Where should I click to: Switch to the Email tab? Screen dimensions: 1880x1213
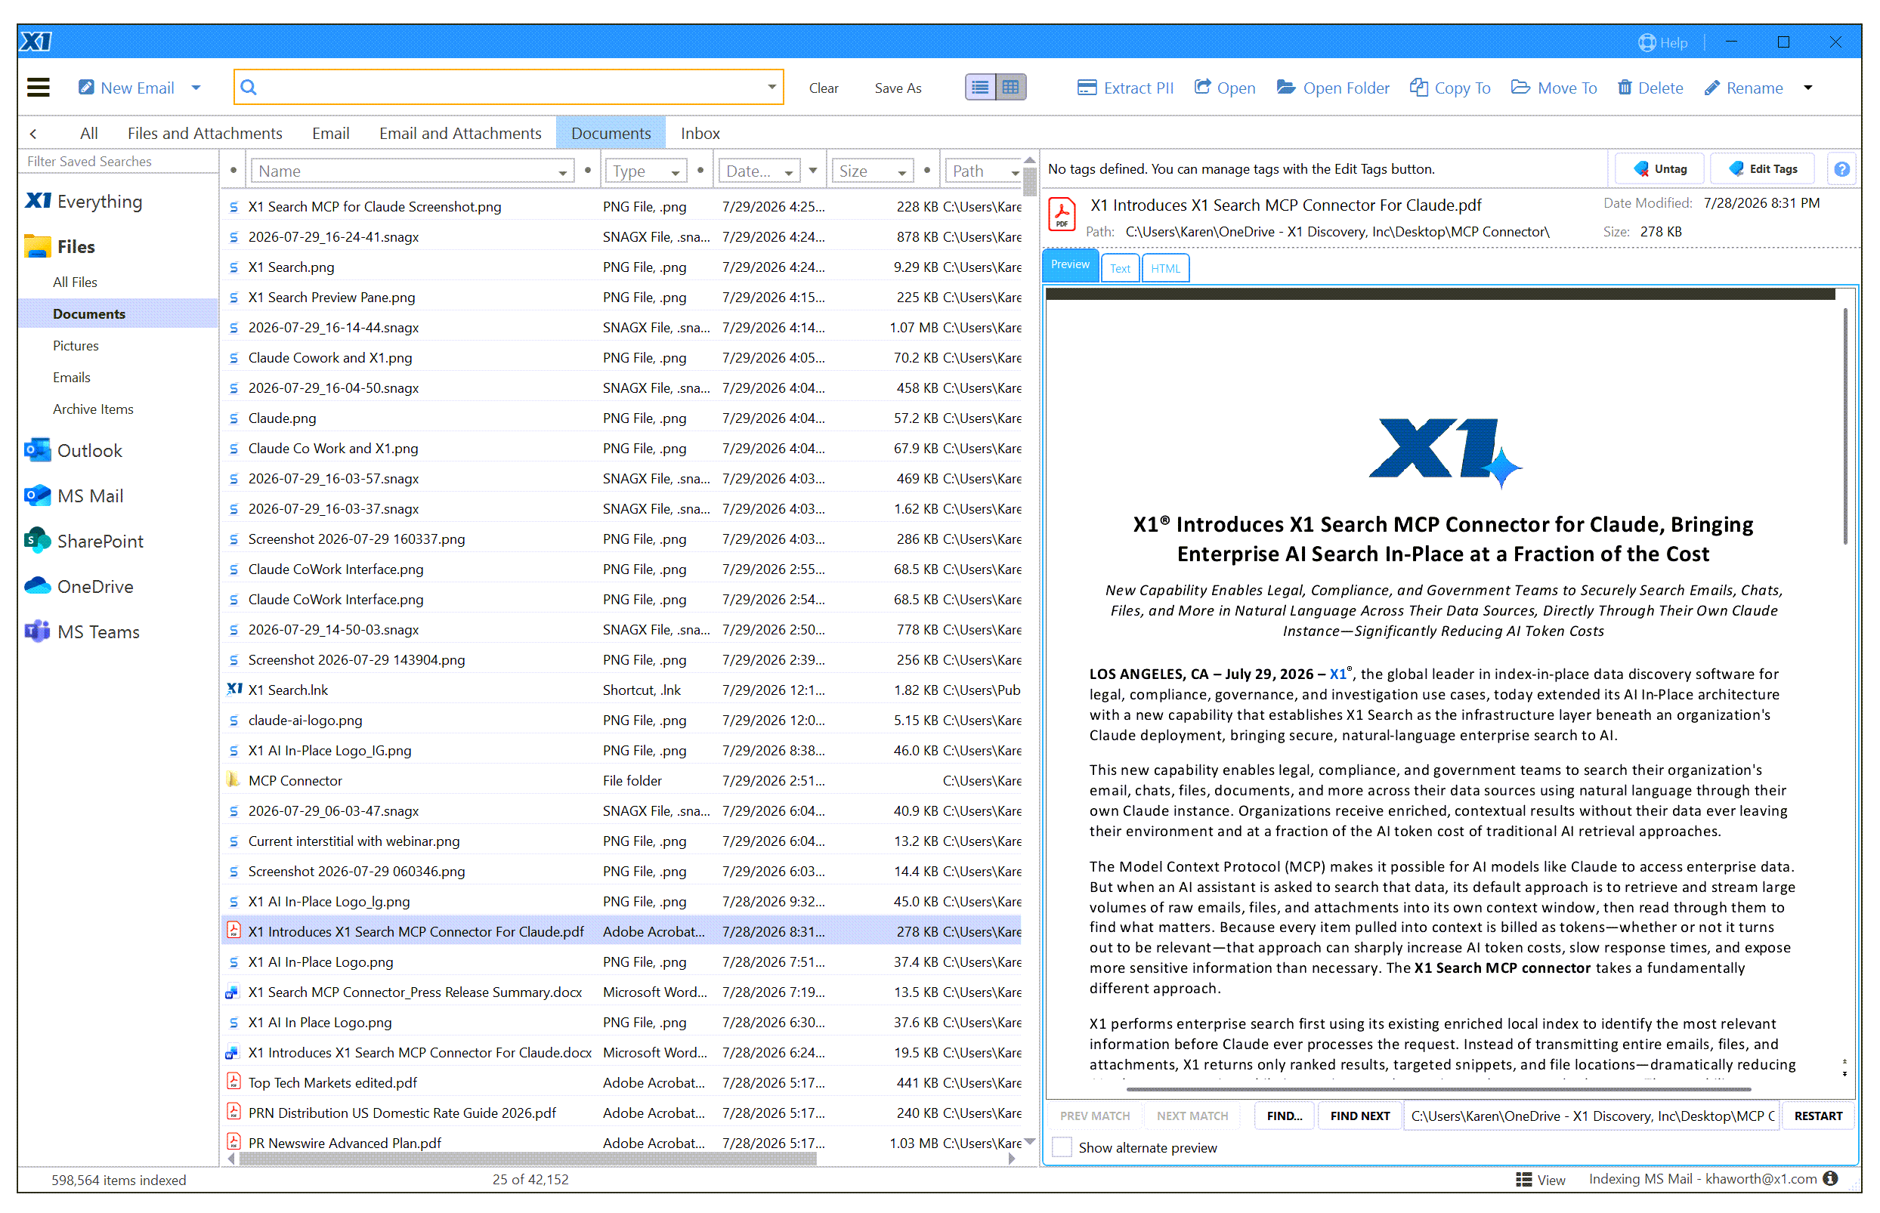[x=330, y=134]
